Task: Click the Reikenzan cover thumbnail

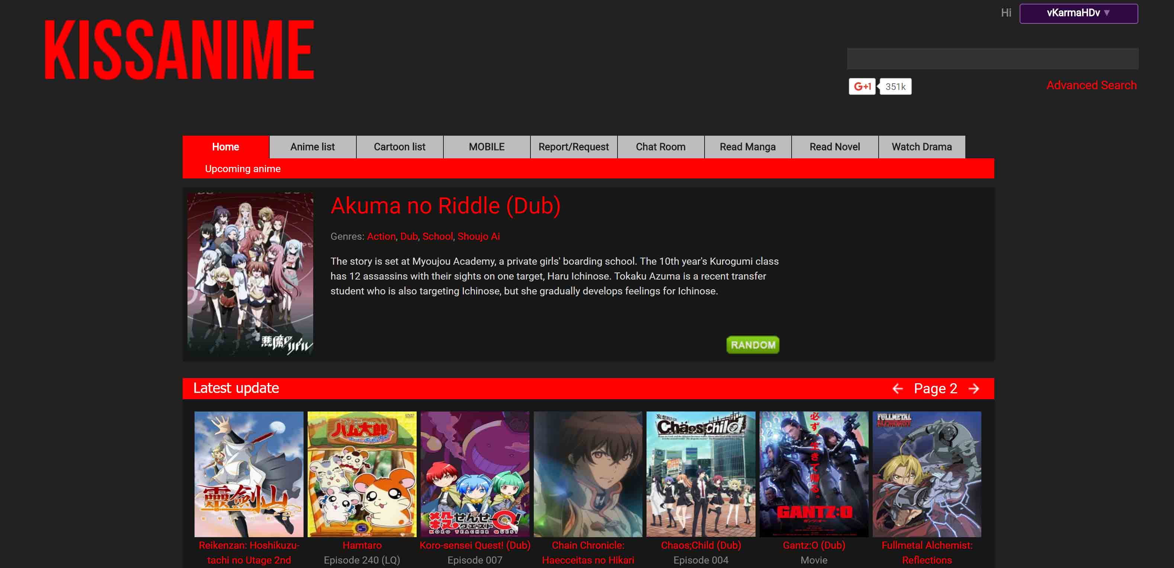Action: point(249,474)
